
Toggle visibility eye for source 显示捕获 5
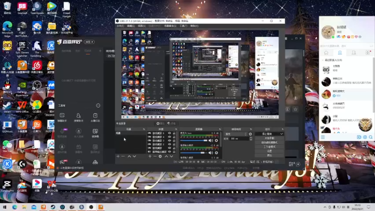click(170, 133)
